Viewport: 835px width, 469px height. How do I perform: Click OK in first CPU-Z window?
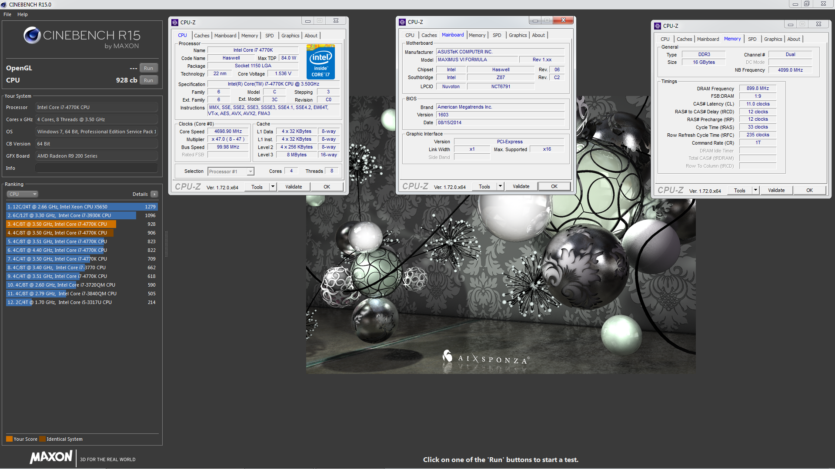[x=327, y=187]
